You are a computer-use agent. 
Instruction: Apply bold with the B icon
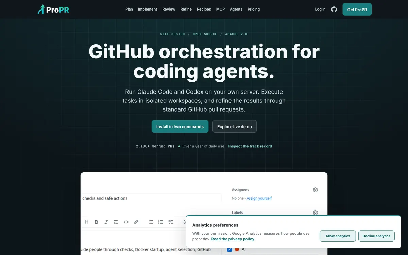click(x=96, y=222)
